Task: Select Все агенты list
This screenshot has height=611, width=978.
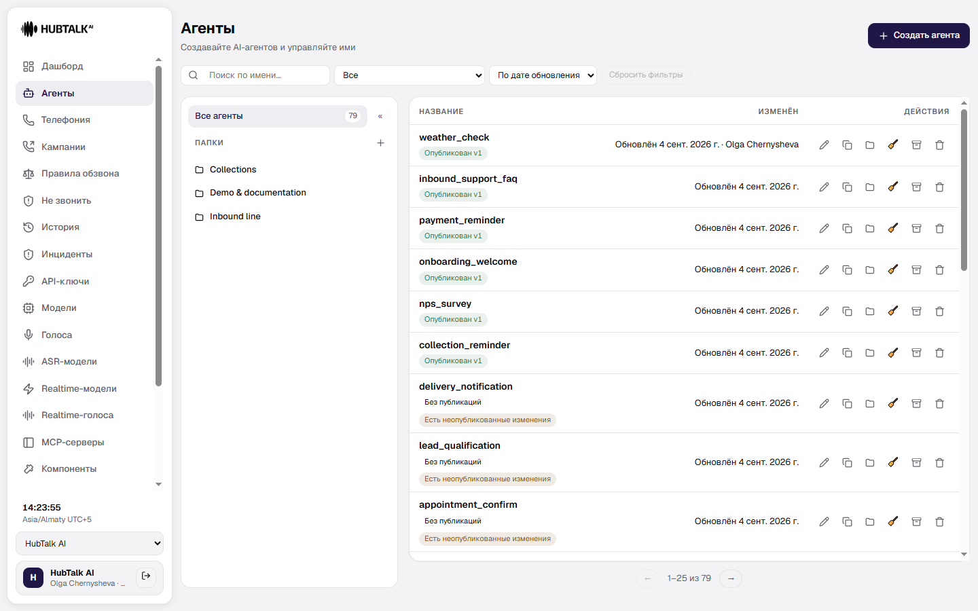Action: pos(277,116)
